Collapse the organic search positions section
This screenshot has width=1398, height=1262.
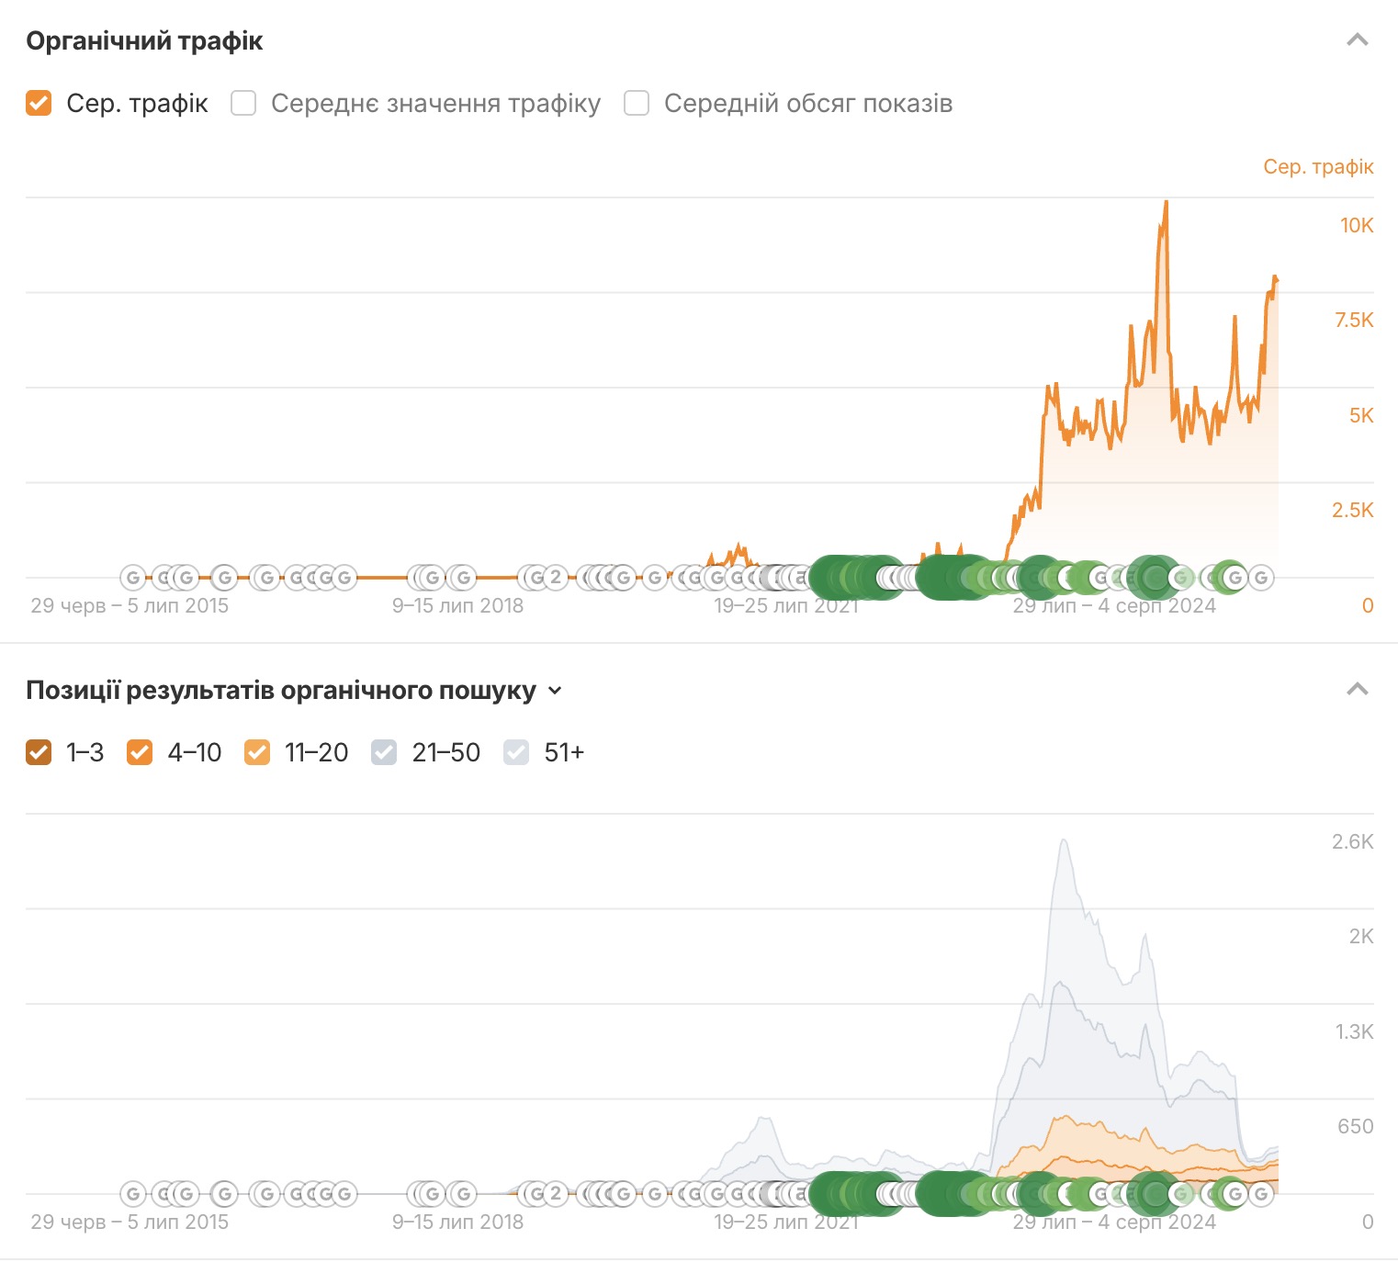(1357, 690)
